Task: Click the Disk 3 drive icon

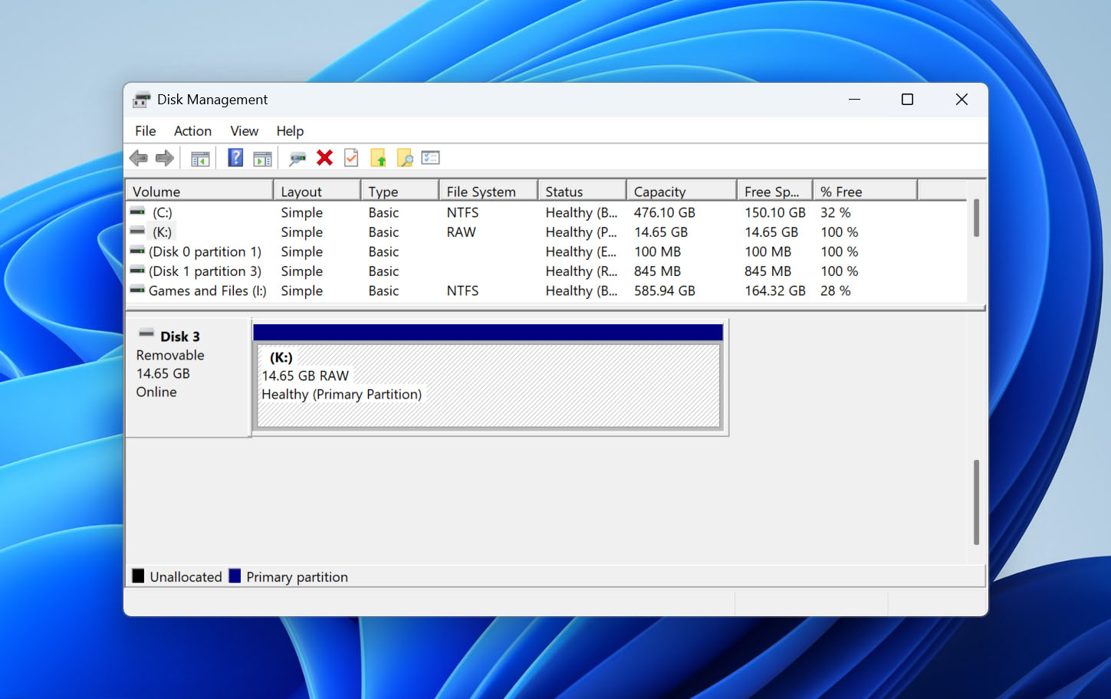Action: pos(146,334)
